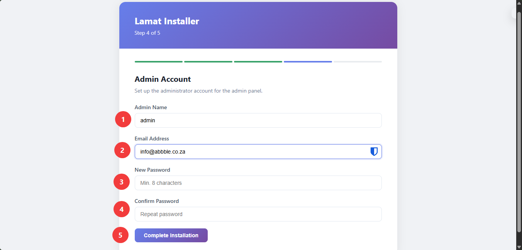Click the final gray progress step segment
Screen dimensions: 522x250
(358, 62)
